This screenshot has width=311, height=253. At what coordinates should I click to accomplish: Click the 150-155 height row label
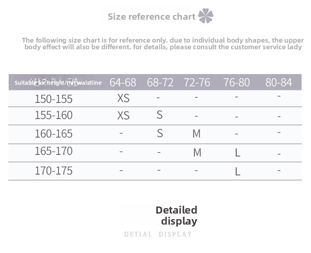click(x=54, y=99)
